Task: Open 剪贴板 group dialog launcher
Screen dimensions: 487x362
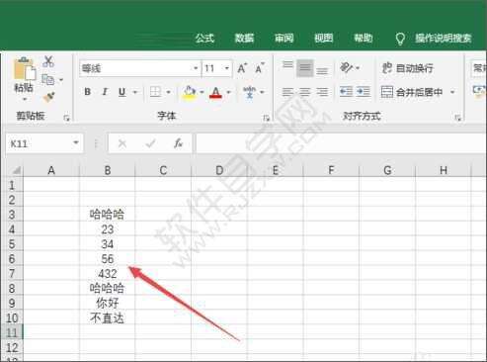Action: tap(66, 118)
